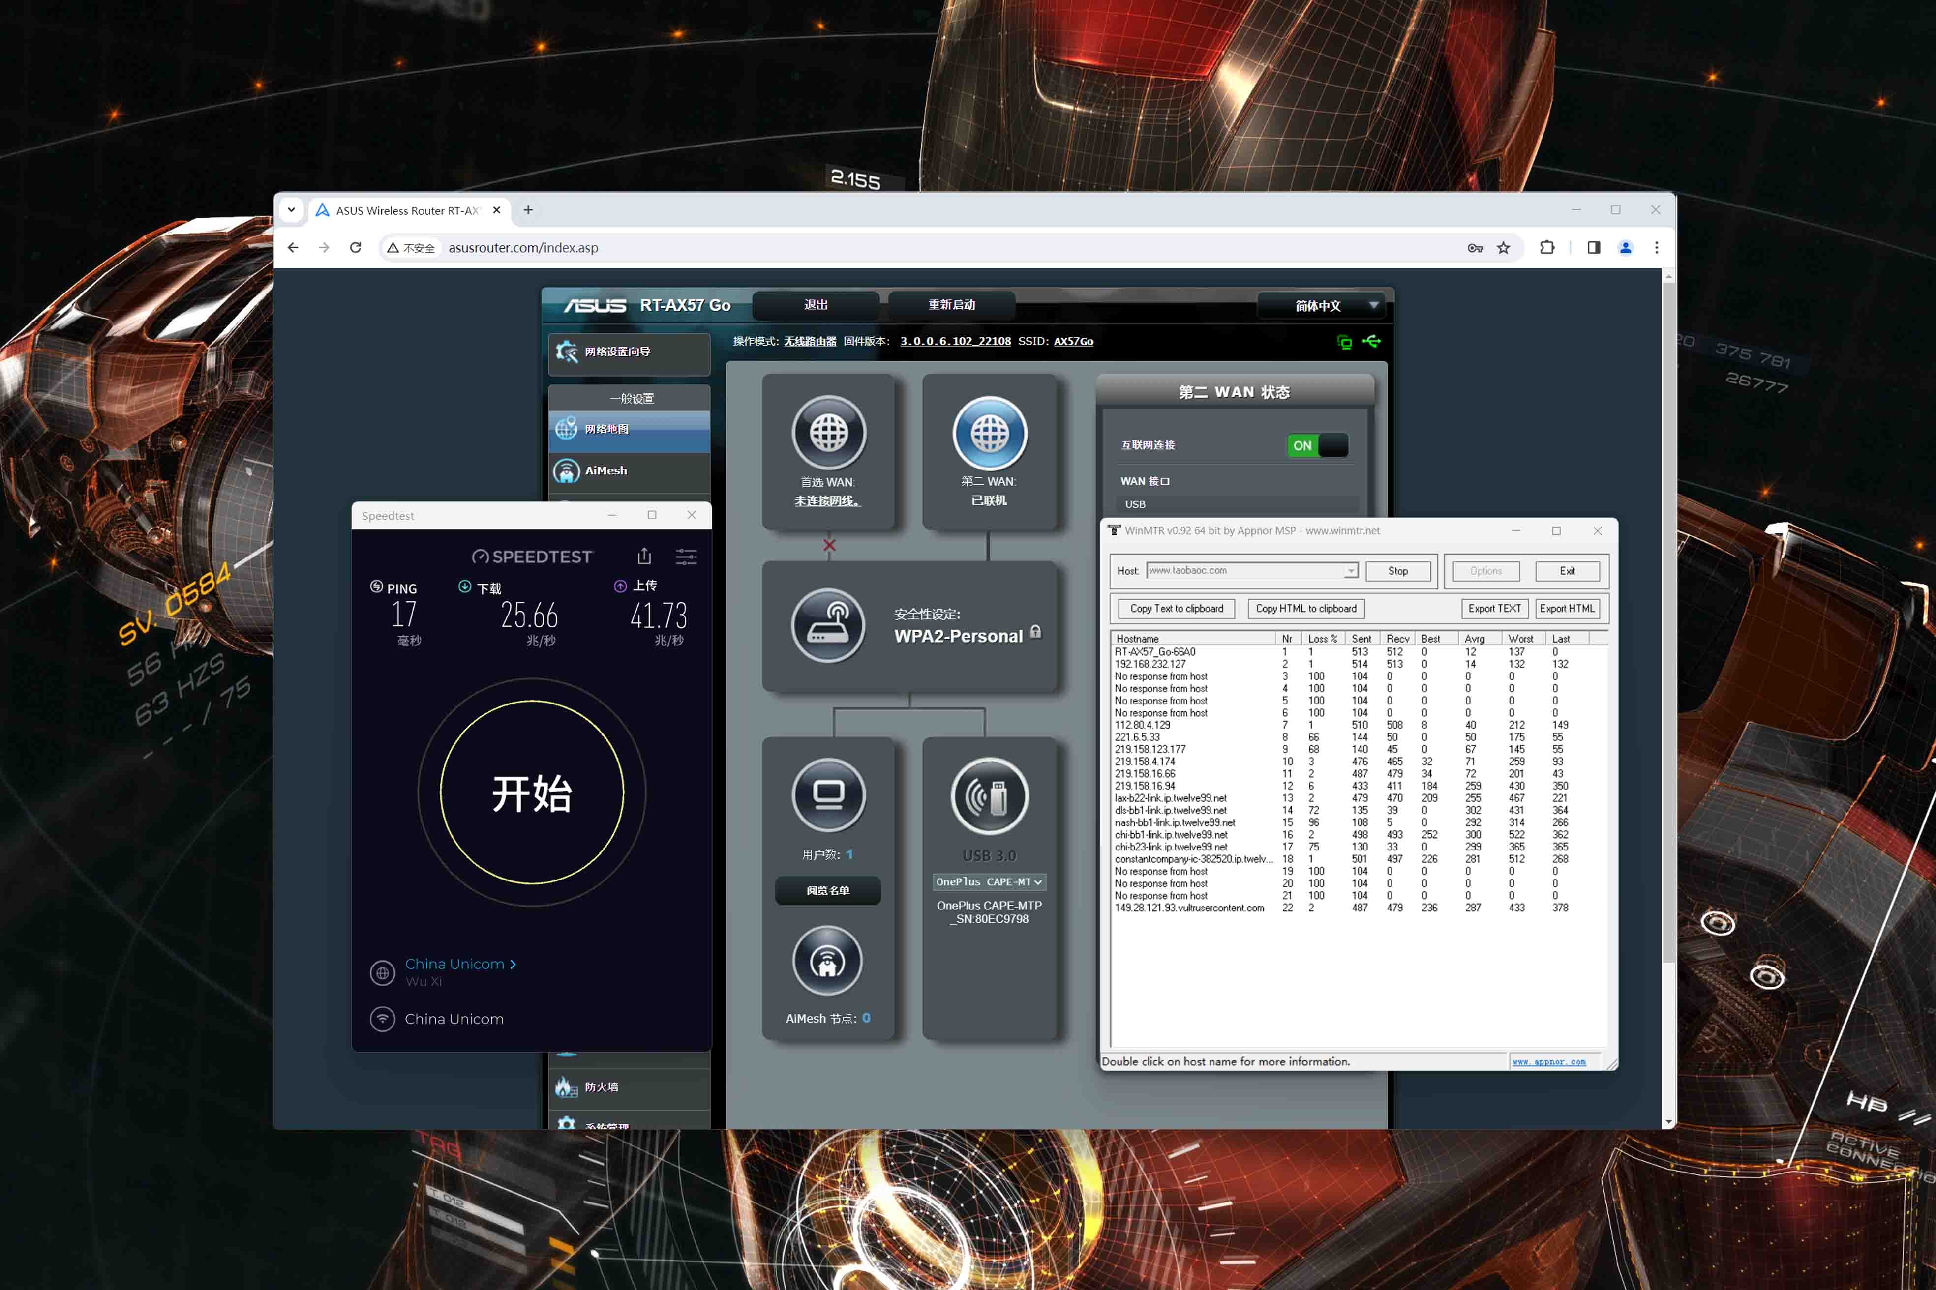The height and width of the screenshot is (1290, 1936).
Task: Open Chrome extensions puzzle icon
Action: pyautogui.click(x=1546, y=248)
